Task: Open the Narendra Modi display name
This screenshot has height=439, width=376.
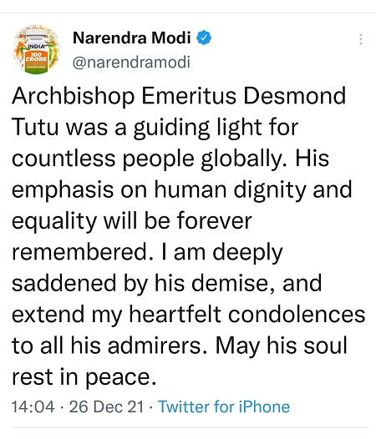Action: tap(132, 38)
